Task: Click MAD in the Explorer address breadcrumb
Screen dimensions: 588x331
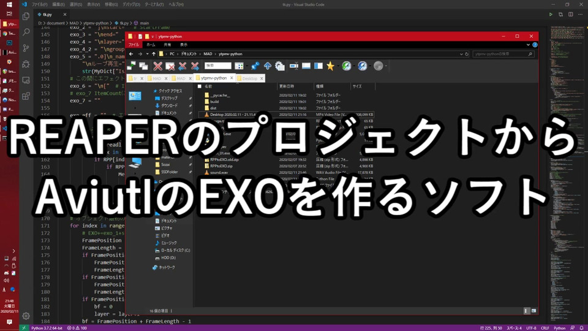Action: 208,54
